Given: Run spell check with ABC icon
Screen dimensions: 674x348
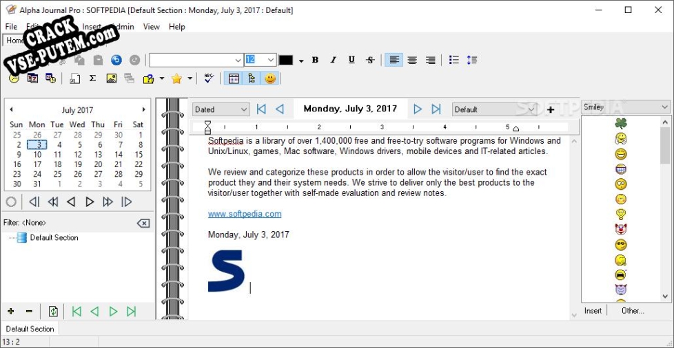Looking at the screenshot, I should [x=209, y=78].
